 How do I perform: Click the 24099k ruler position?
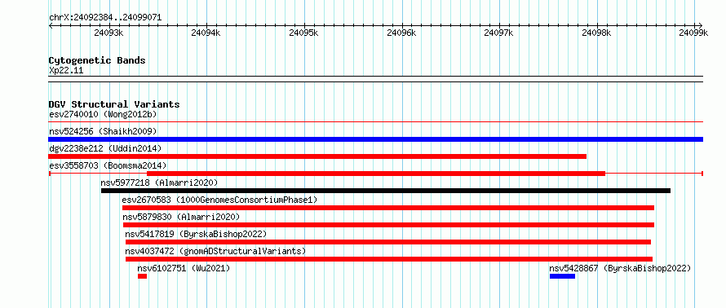693,33
